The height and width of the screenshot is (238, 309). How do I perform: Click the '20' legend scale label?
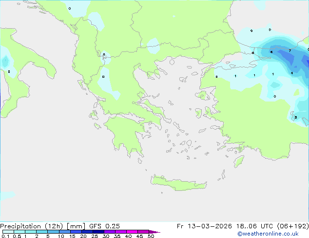click(x=83, y=236)
